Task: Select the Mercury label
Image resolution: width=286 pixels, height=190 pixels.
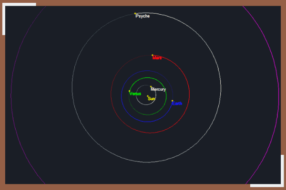Action: click(158, 89)
